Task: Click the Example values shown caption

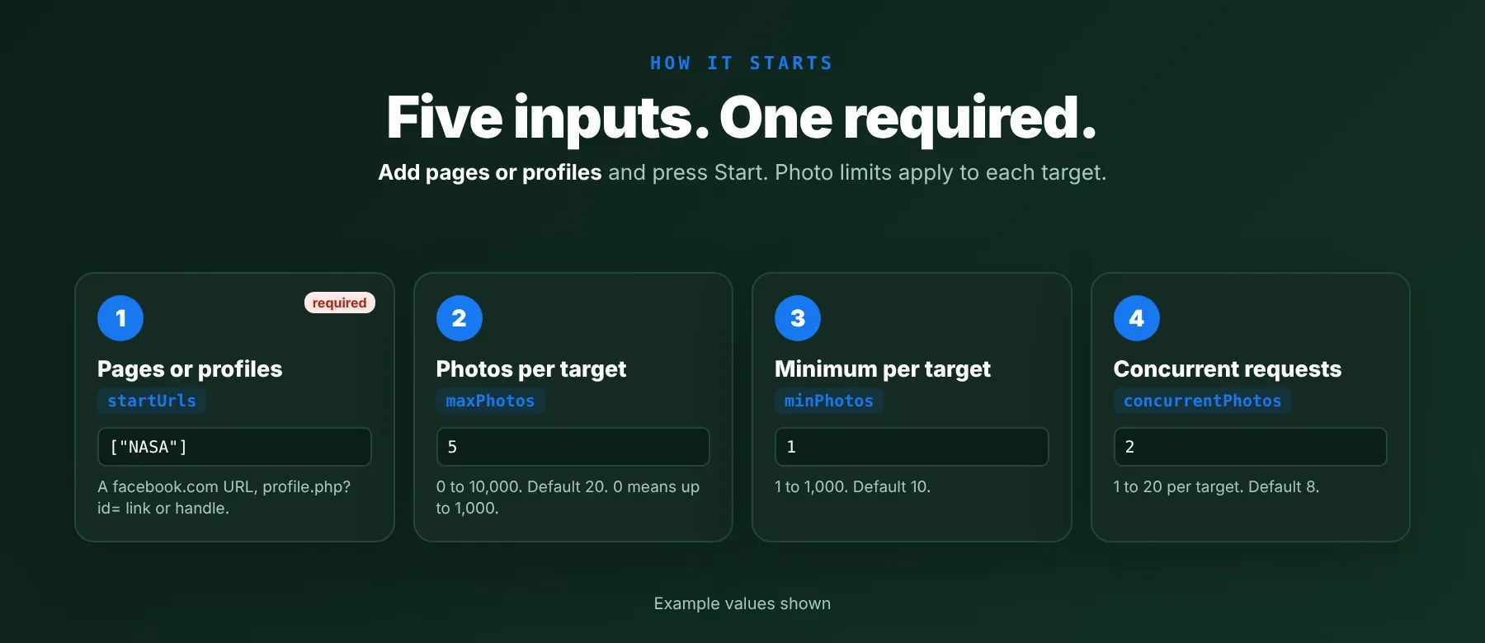Action: click(742, 603)
